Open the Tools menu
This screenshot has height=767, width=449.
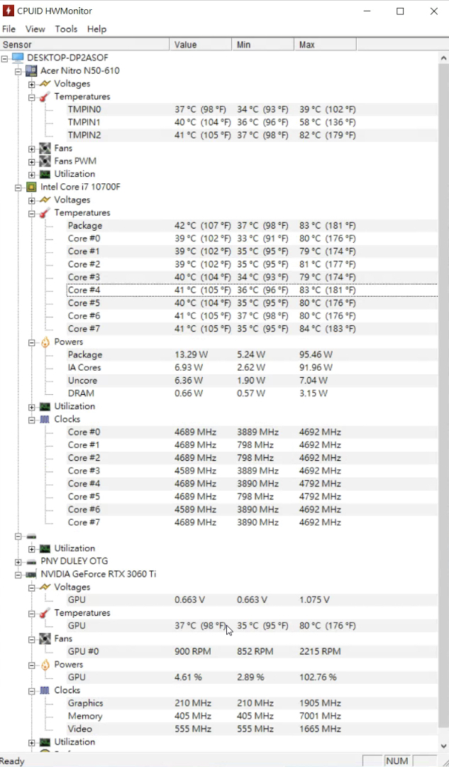click(66, 29)
